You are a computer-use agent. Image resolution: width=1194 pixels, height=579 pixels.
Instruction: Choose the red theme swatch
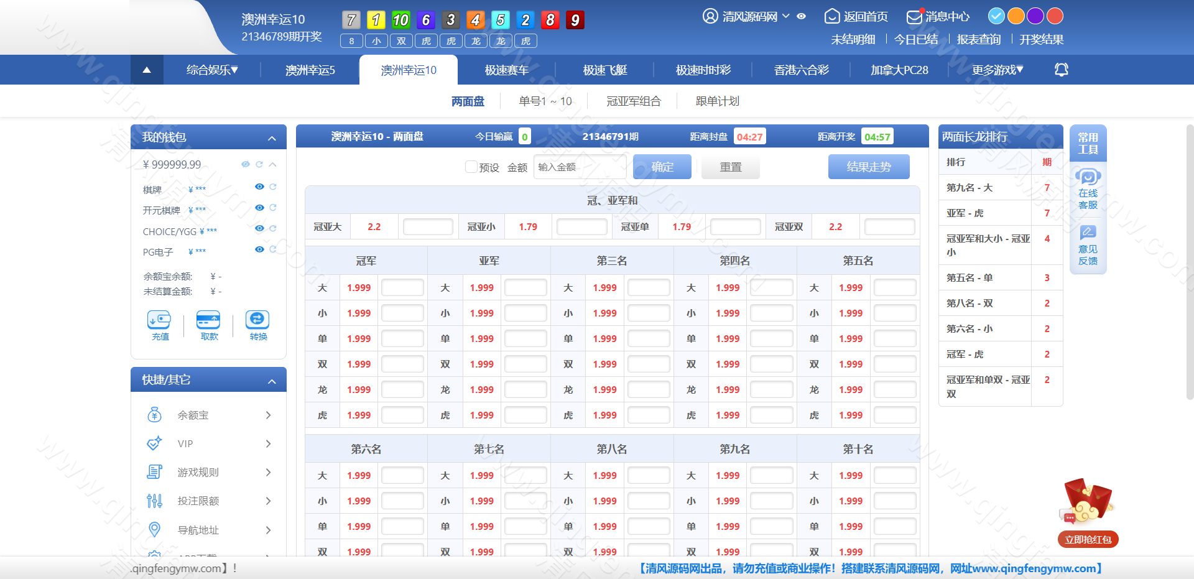pyautogui.click(x=1055, y=16)
